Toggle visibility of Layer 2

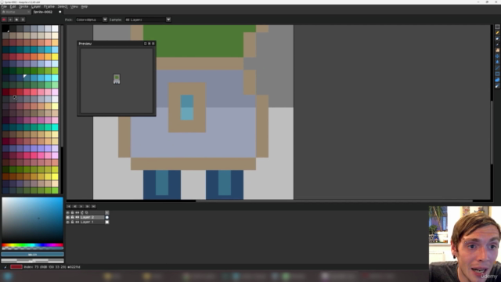tap(67, 218)
